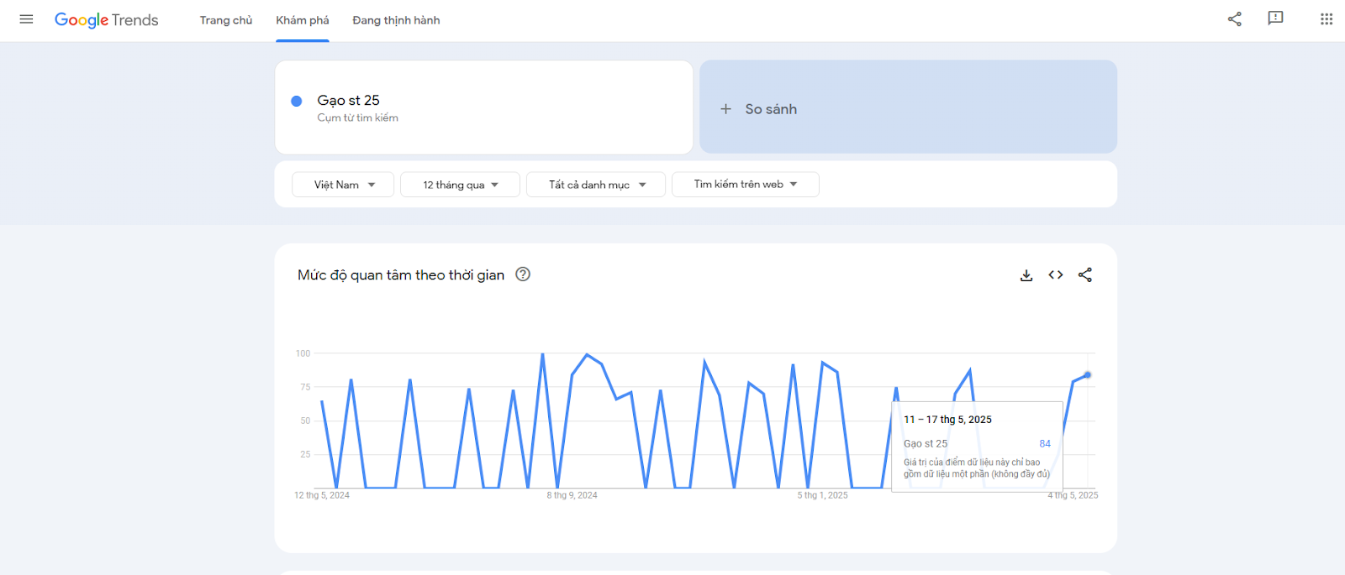The image size is (1345, 575).
Task: Click the tooltip partial data note
Action: [x=977, y=468]
